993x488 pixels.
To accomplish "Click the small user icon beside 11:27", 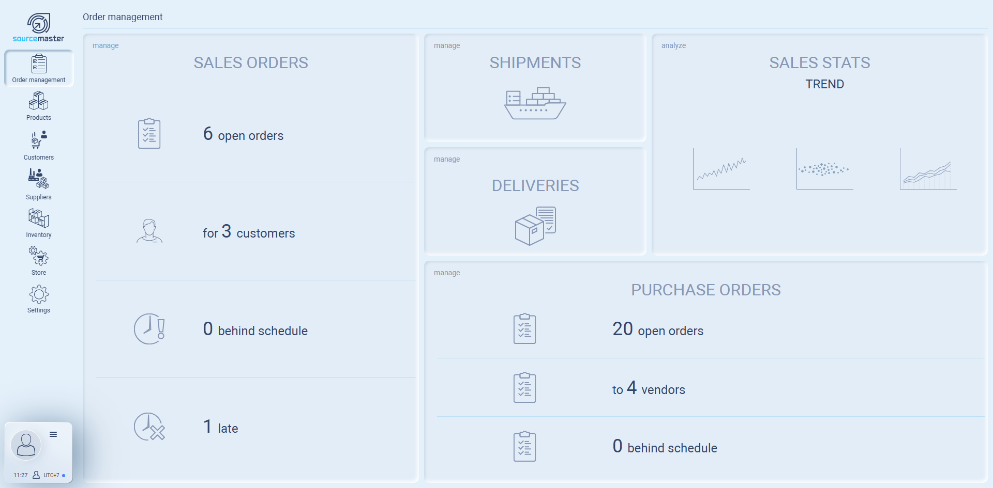I will pyautogui.click(x=36, y=475).
